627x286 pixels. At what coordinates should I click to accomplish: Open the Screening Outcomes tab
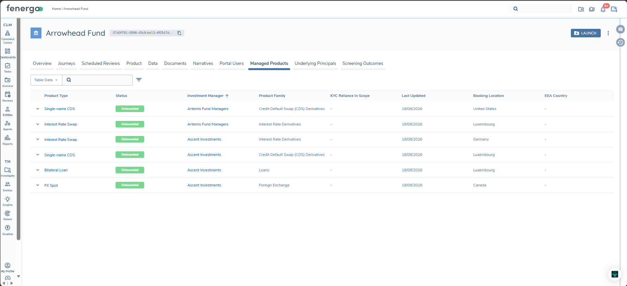[363, 64]
